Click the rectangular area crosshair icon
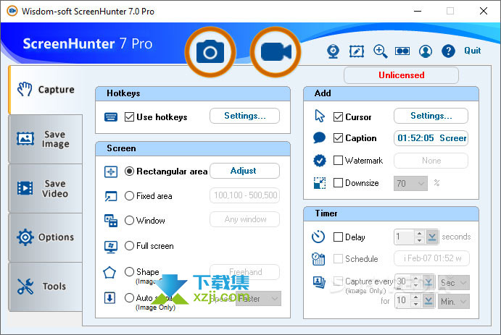This screenshot has height=335, width=501. pos(111,171)
